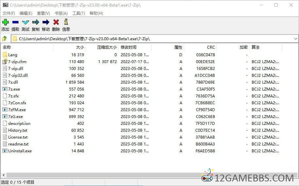This screenshot has height=186, width=299.
Task: Sort by the CRC column header
Action: pos(201,47)
